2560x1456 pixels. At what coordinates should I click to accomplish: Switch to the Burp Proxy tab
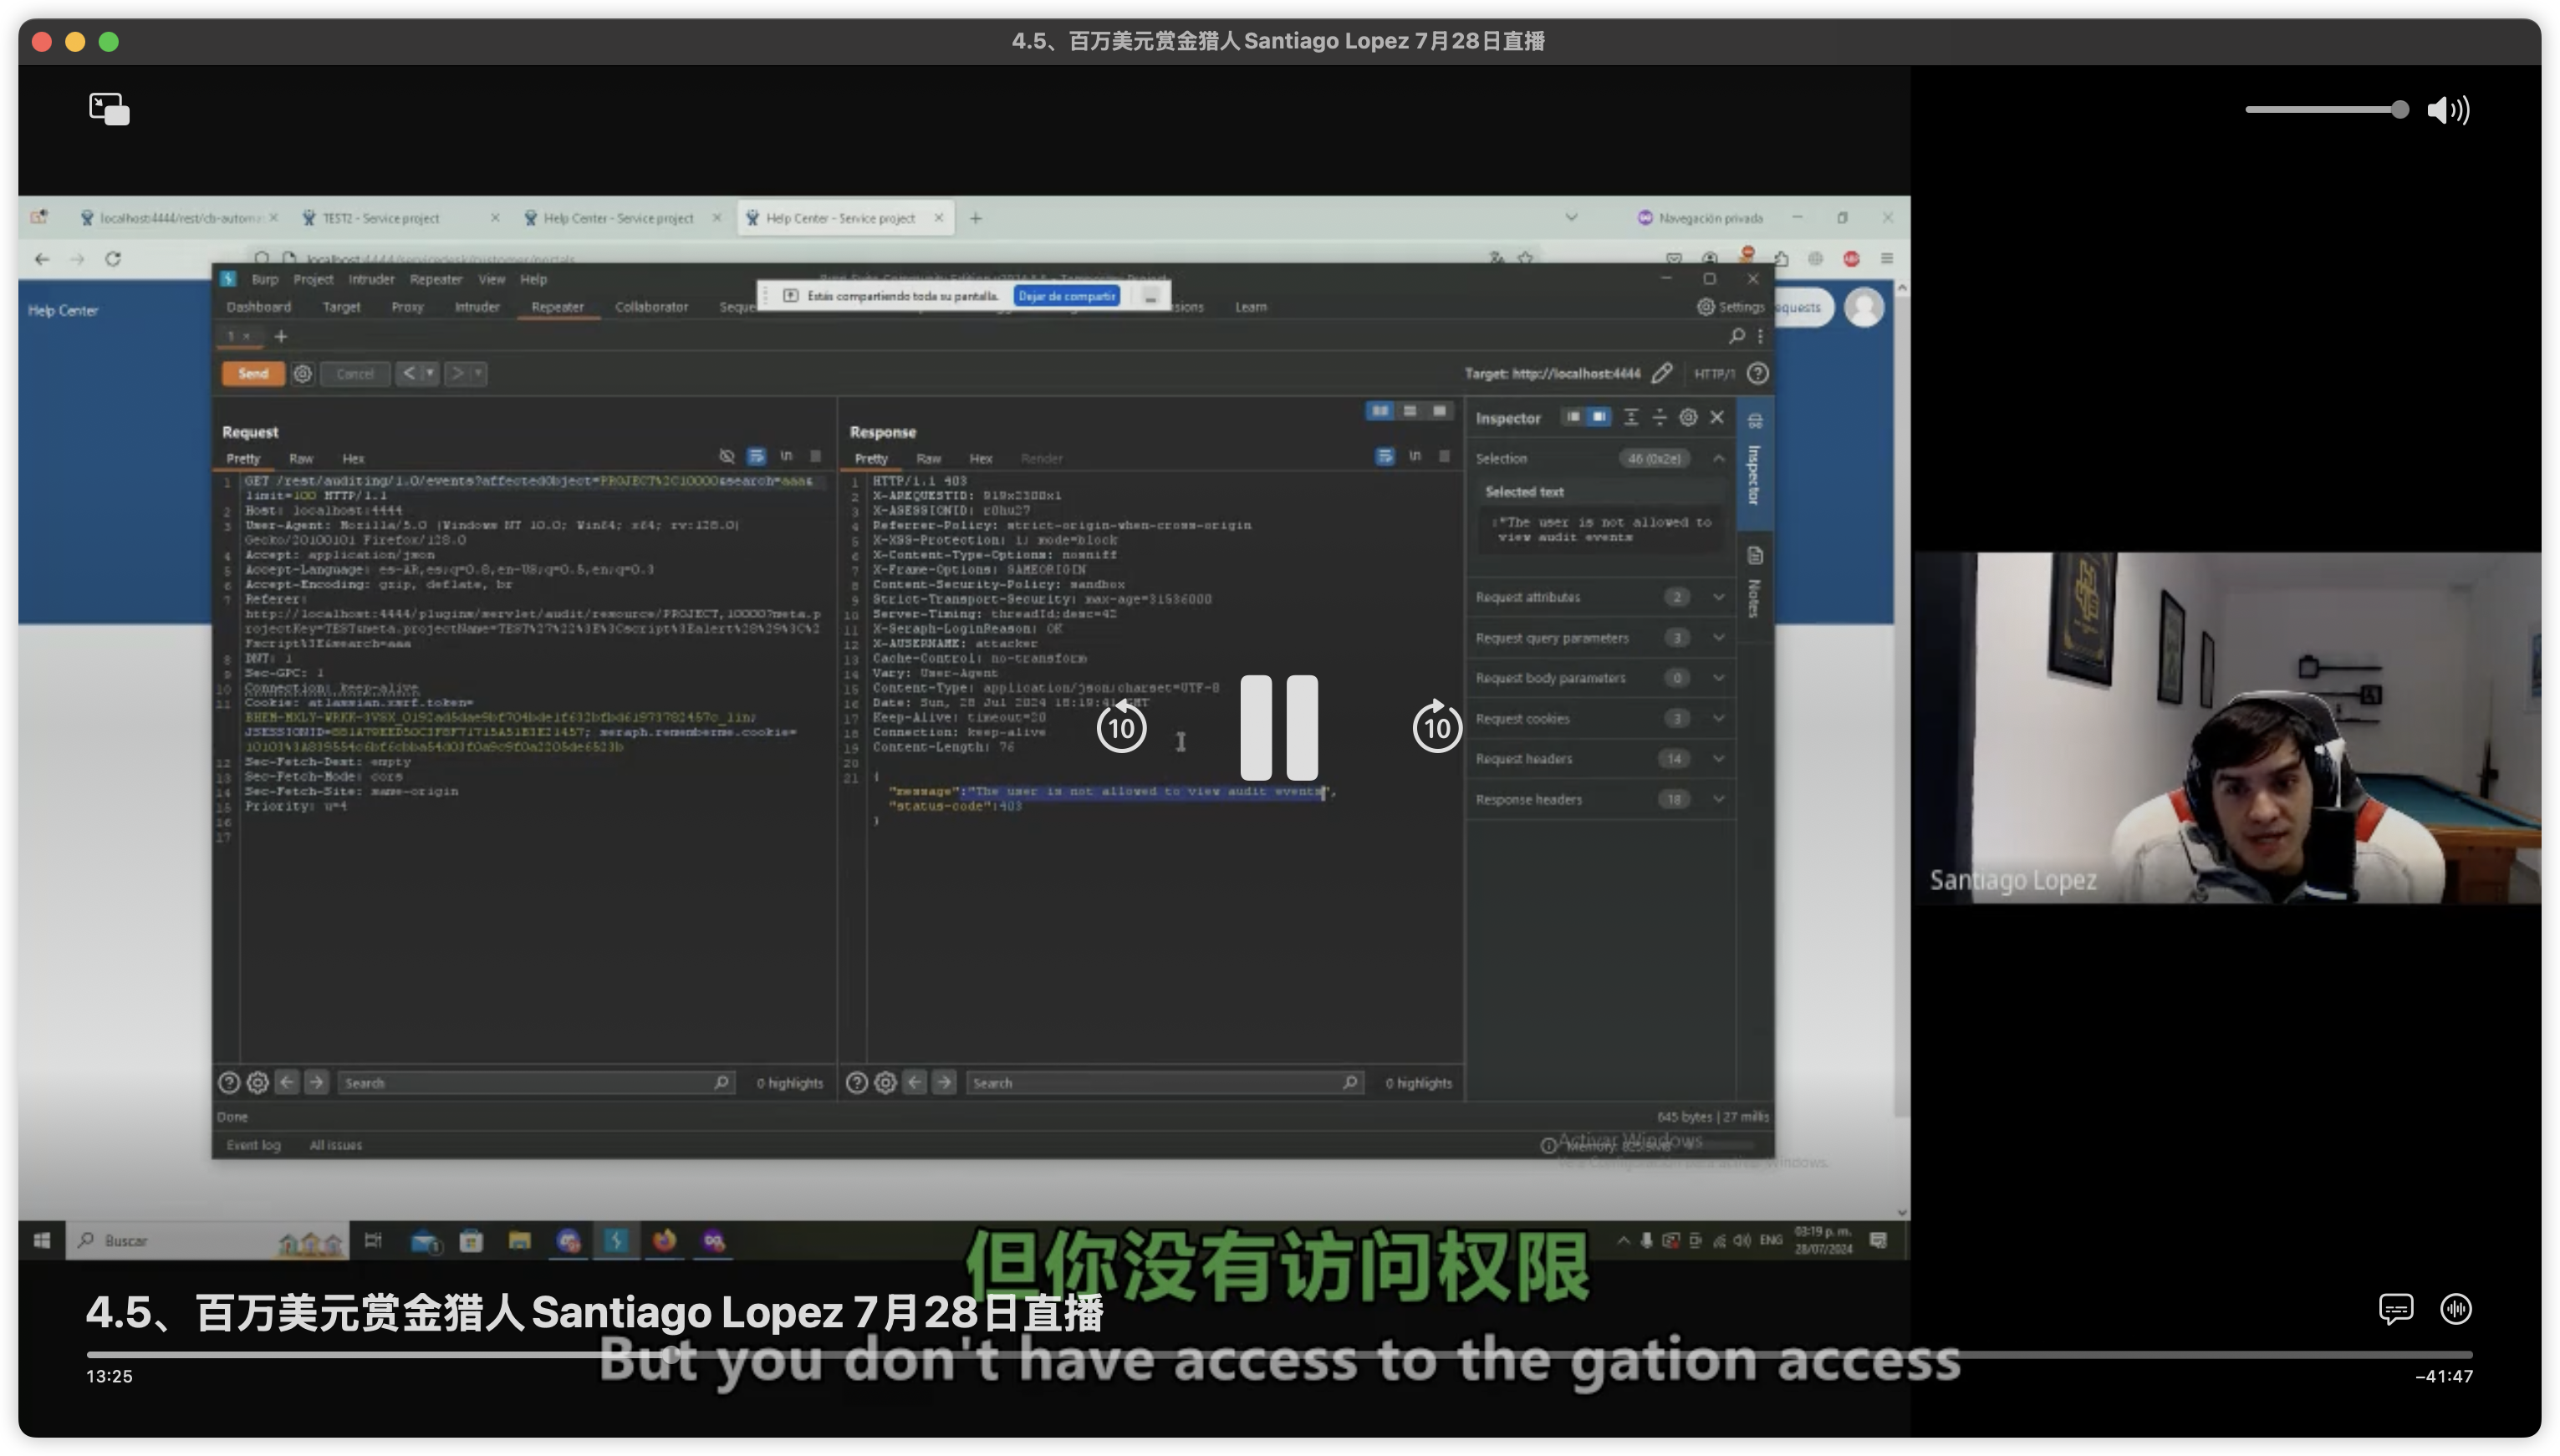pos(407,307)
